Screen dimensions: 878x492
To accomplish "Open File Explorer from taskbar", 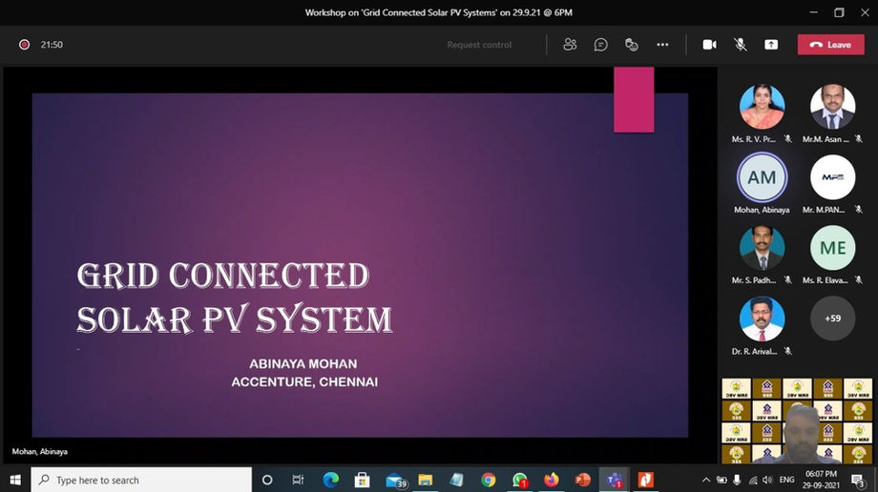I will 425,480.
